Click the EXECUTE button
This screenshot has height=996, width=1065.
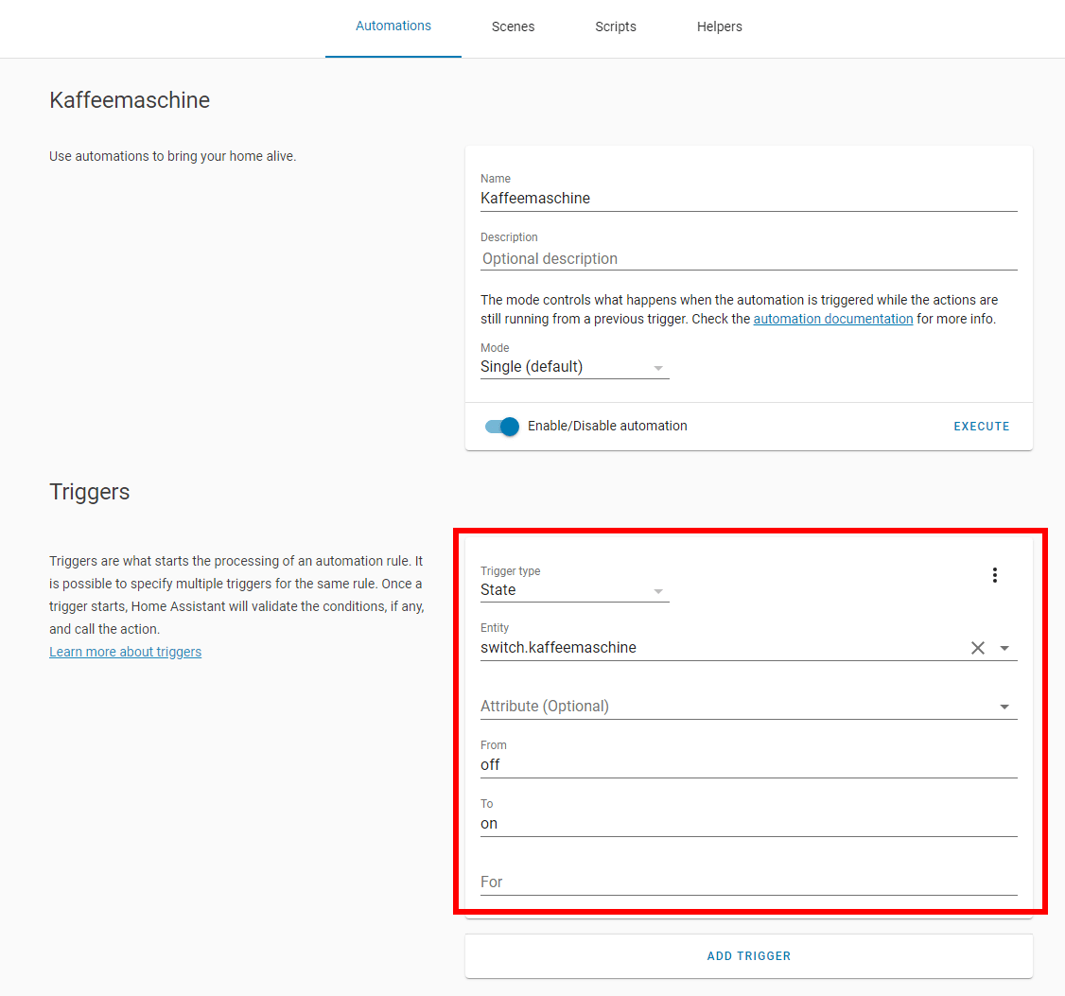981,427
